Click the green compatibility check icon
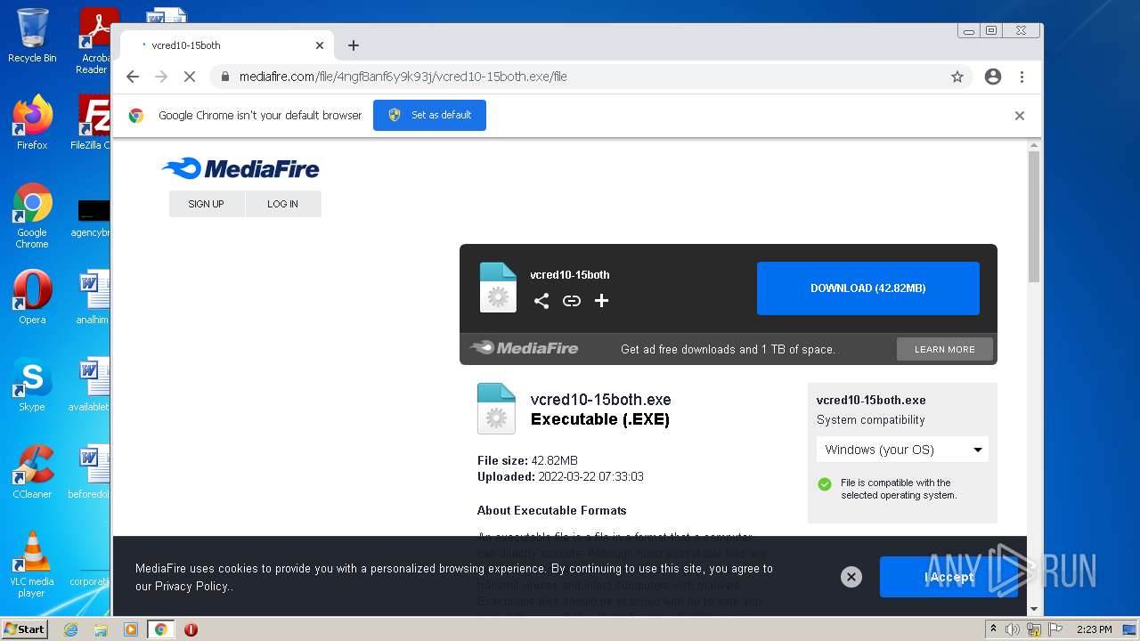This screenshot has width=1140, height=641. (825, 484)
